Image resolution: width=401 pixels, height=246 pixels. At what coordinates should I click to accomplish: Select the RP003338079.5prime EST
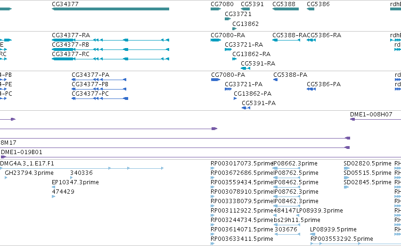[213, 206]
